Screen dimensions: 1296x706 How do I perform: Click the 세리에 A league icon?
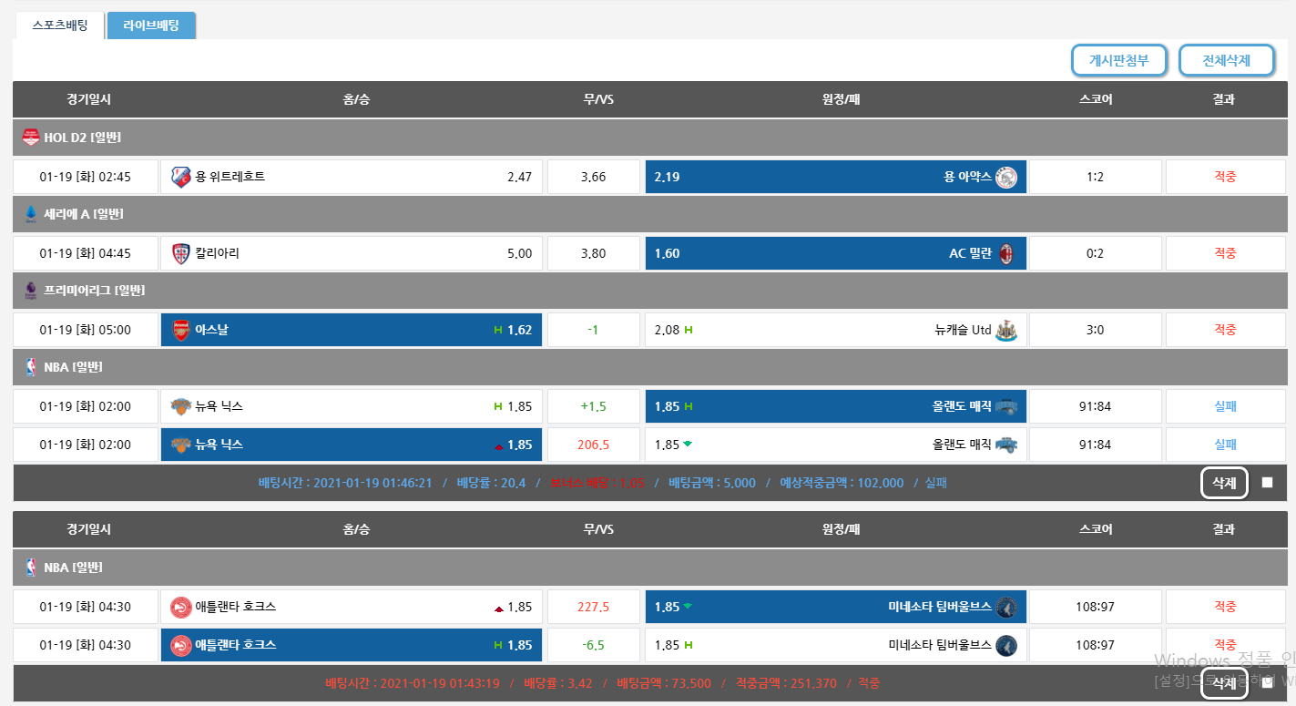click(31, 214)
